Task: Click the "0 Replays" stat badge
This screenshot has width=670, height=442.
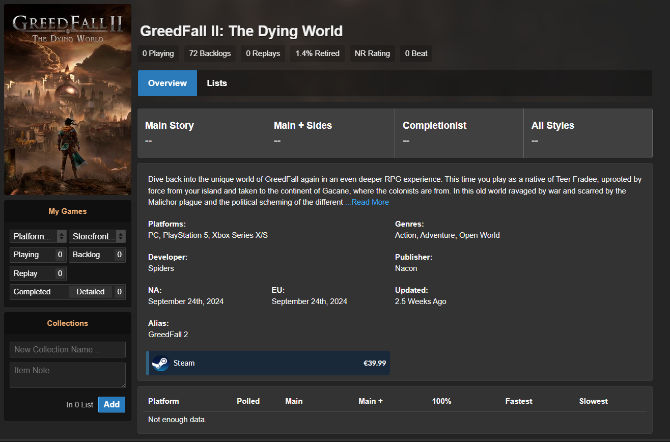Action: [263, 53]
